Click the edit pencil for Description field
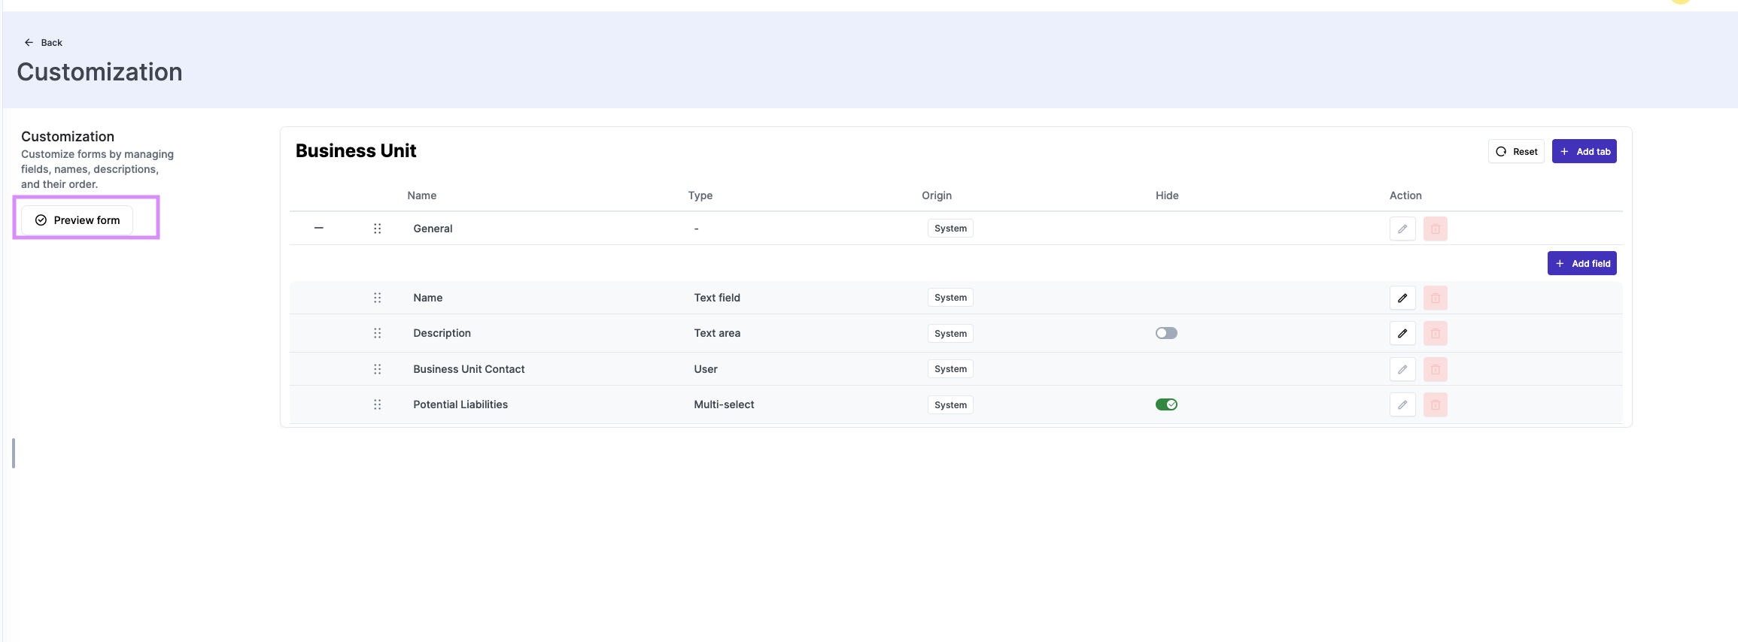This screenshot has height=642, width=1738. [1402, 333]
